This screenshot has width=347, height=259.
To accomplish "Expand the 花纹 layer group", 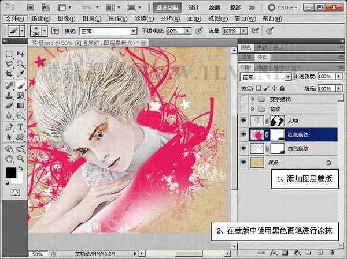I will click(252, 108).
